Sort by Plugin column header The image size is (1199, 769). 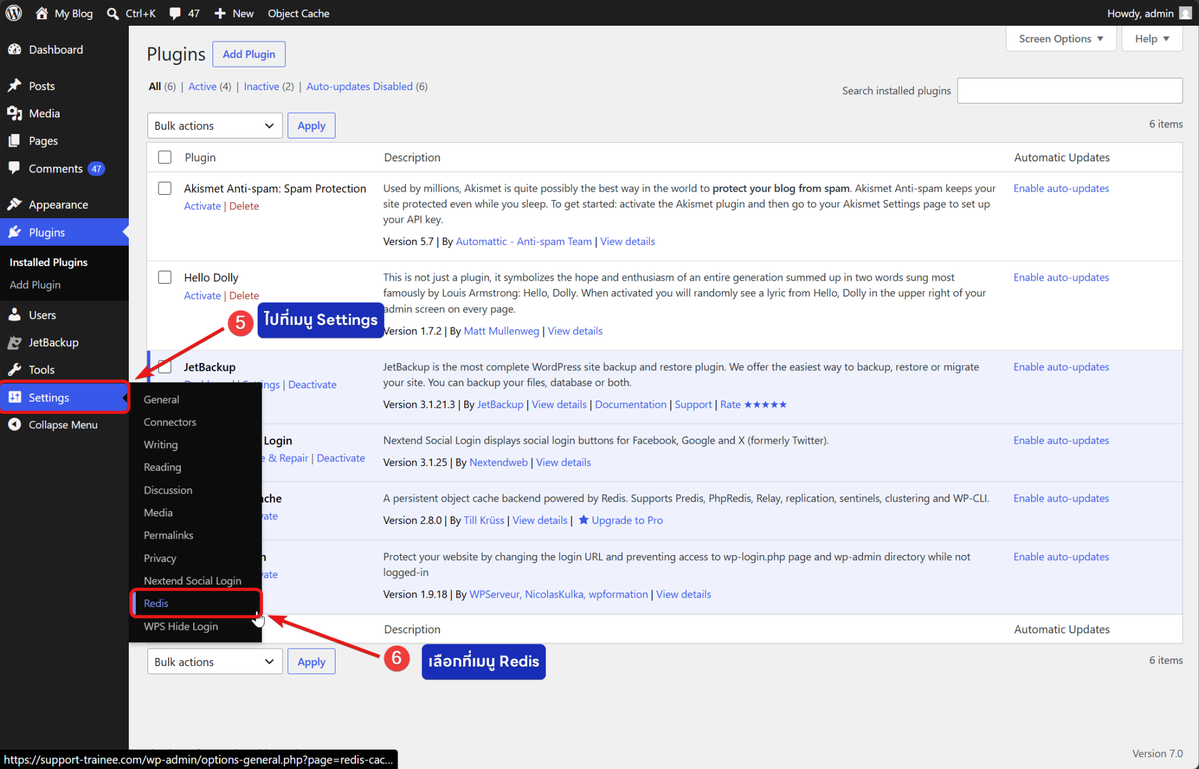tap(200, 157)
